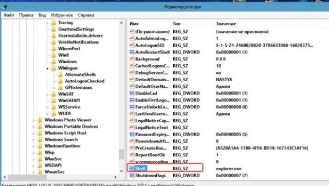Click the AlternateShells folder icon
The height and width of the screenshot is (186, 329).
point(61,75)
